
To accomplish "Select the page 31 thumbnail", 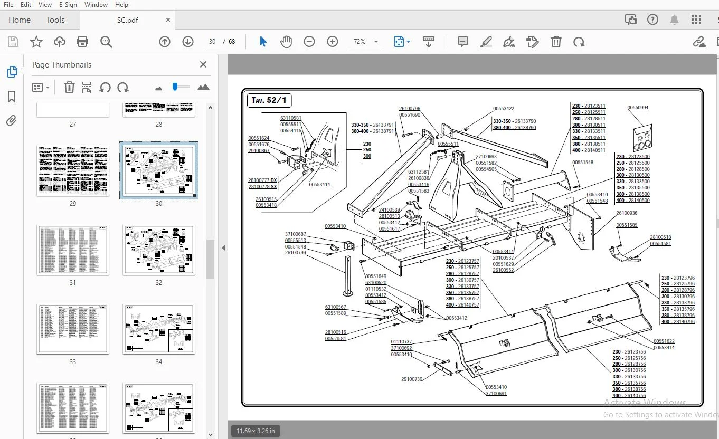I will click(x=73, y=250).
